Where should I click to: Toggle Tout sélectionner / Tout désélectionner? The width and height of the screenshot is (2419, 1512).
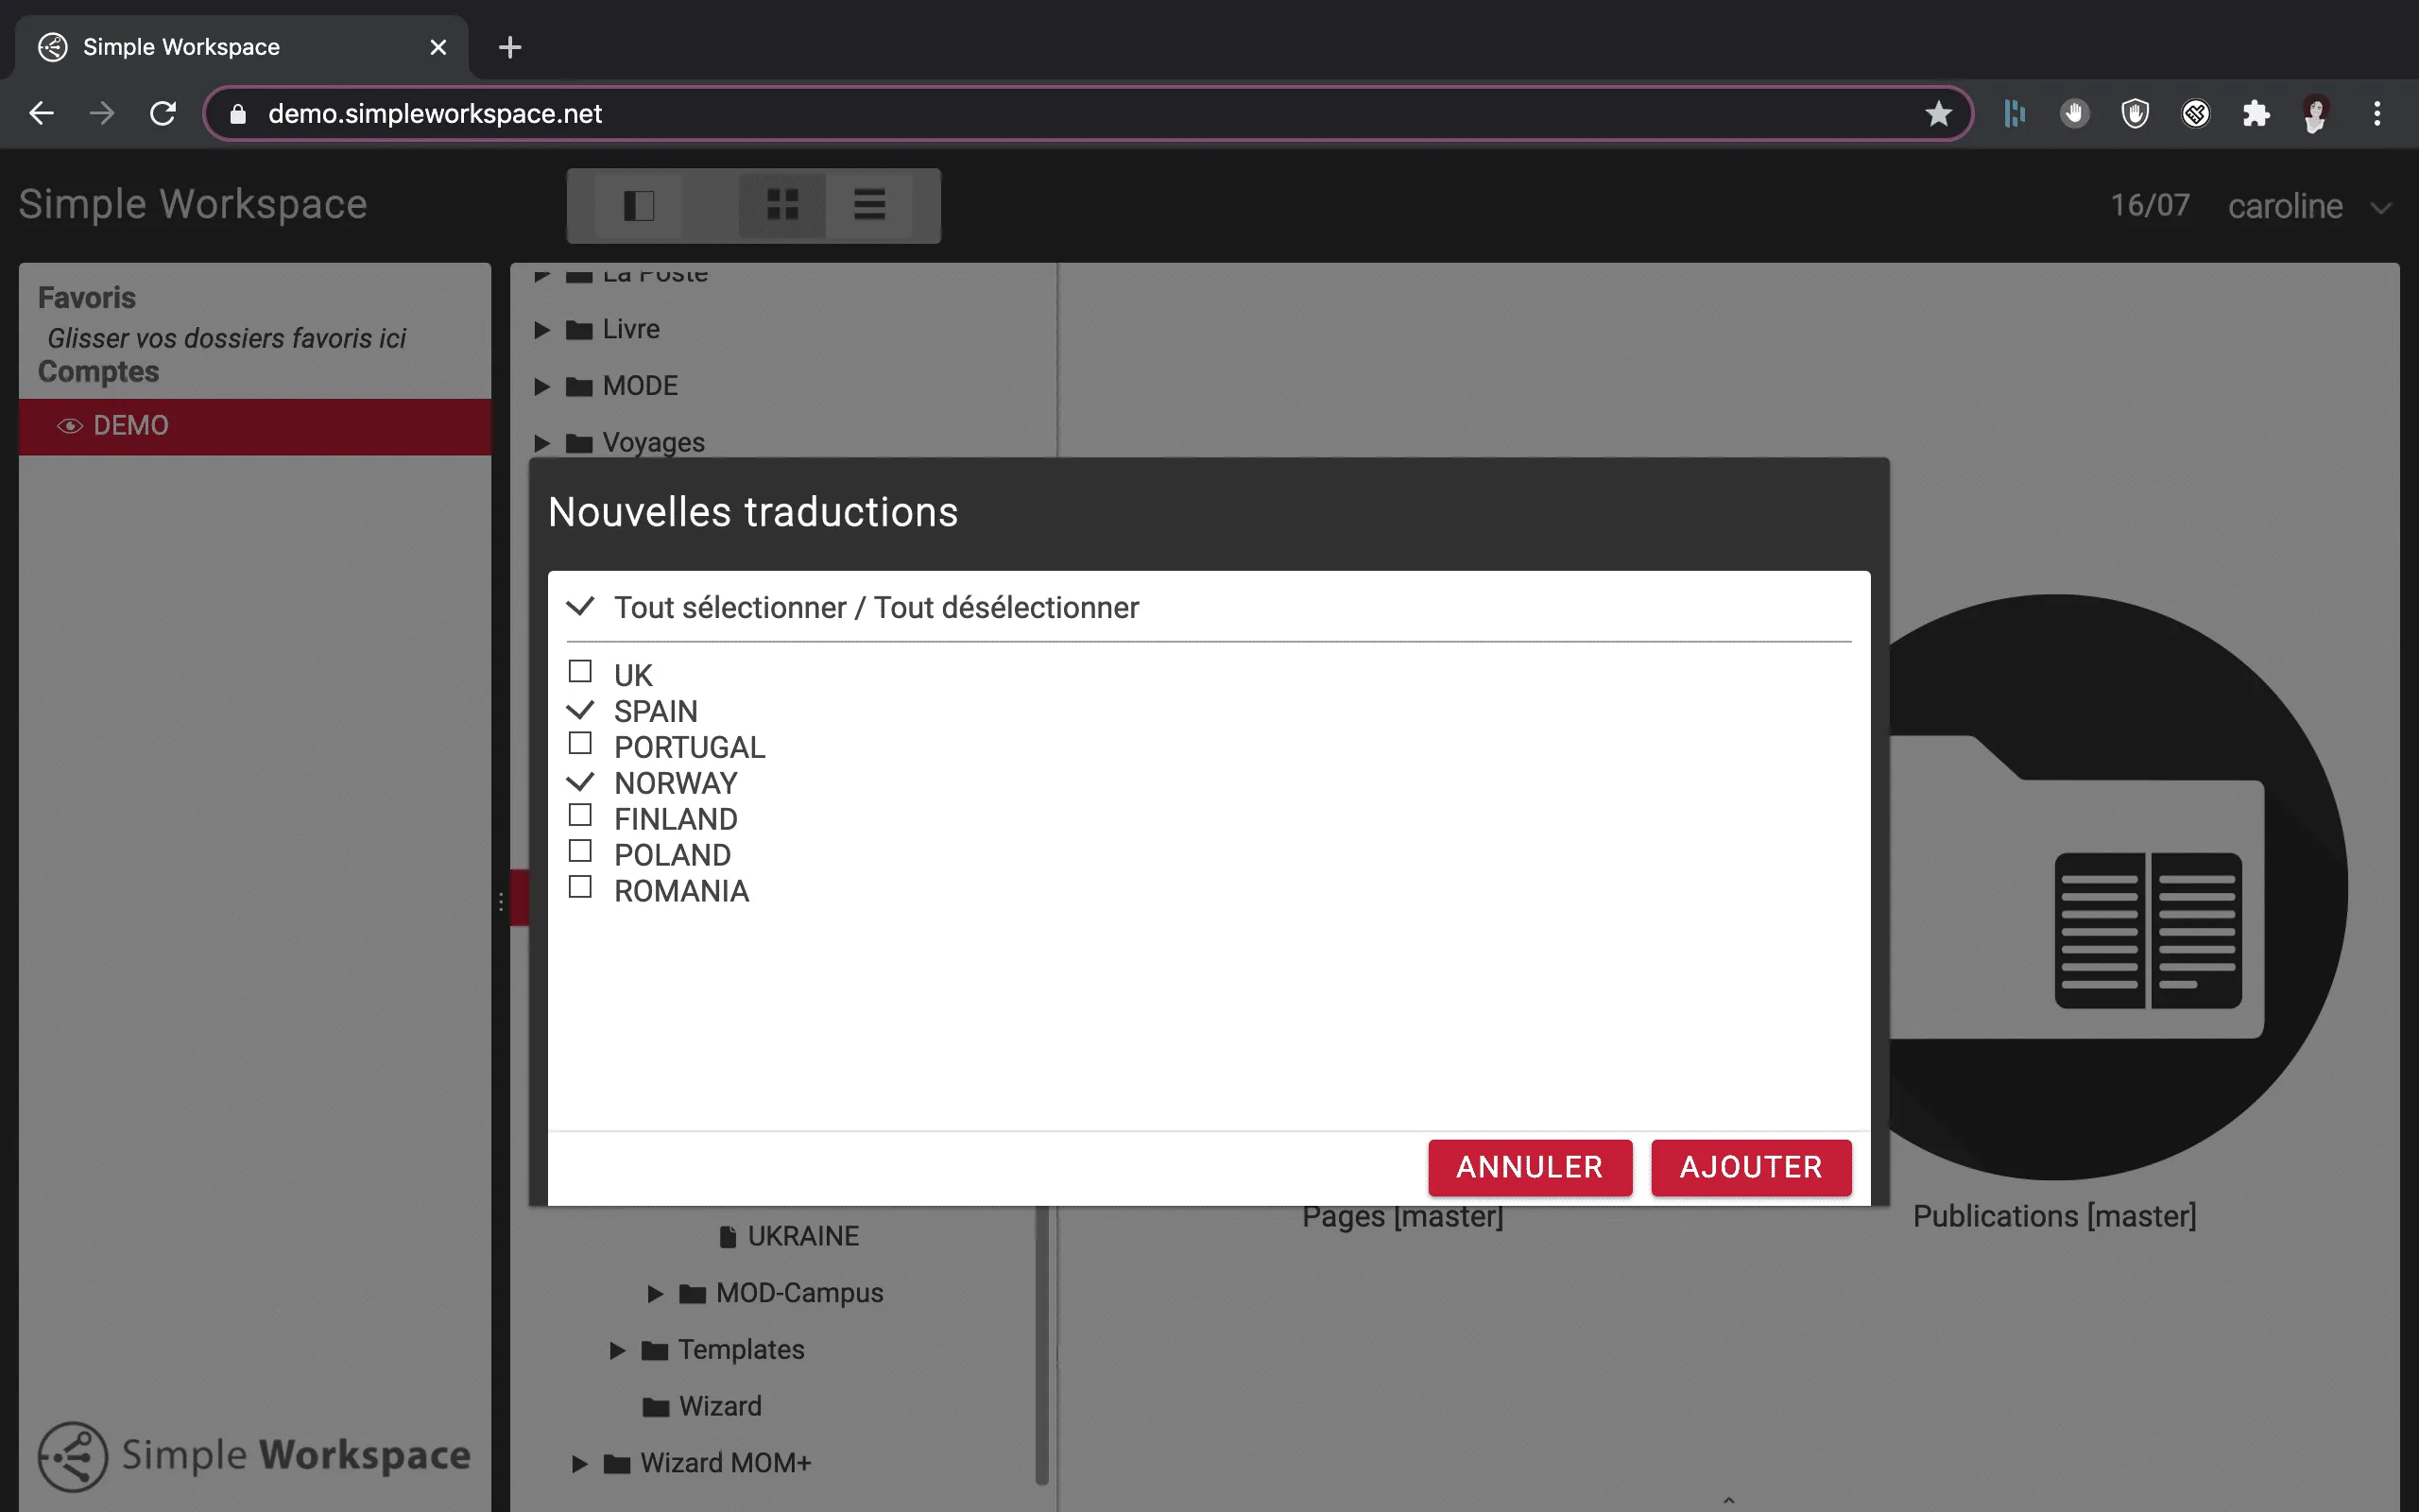(580, 607)
